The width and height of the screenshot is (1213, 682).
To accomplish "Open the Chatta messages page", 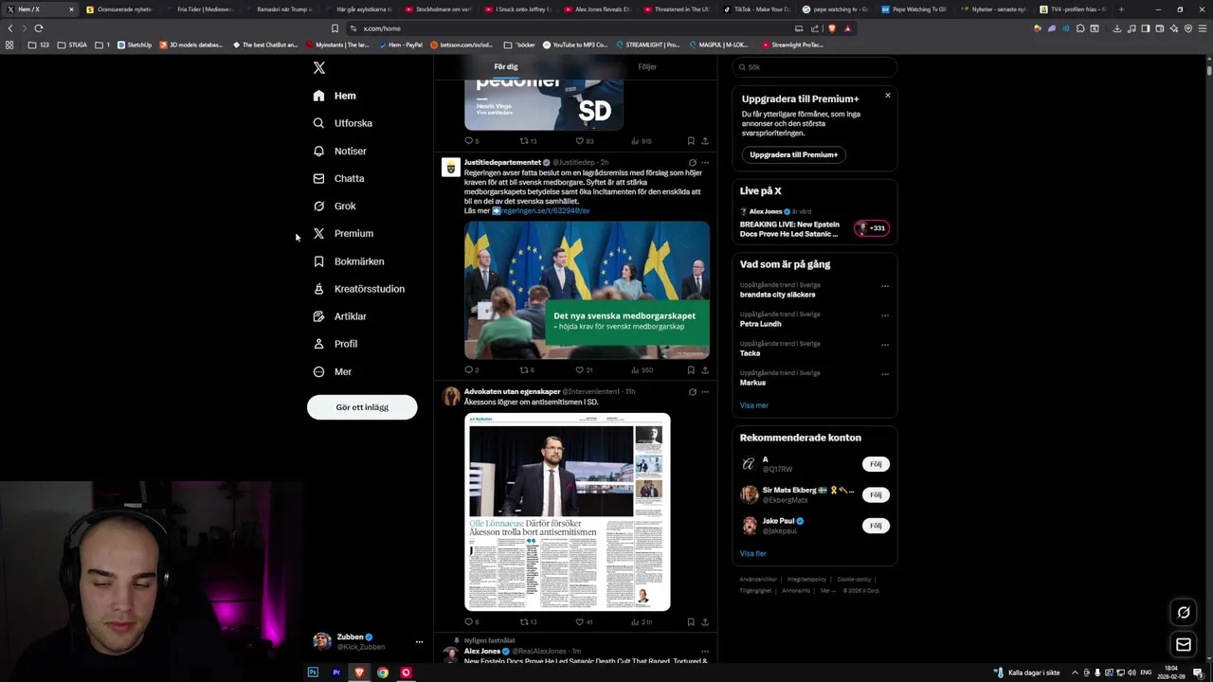I will pyautogui.click(x=338, y=178).
